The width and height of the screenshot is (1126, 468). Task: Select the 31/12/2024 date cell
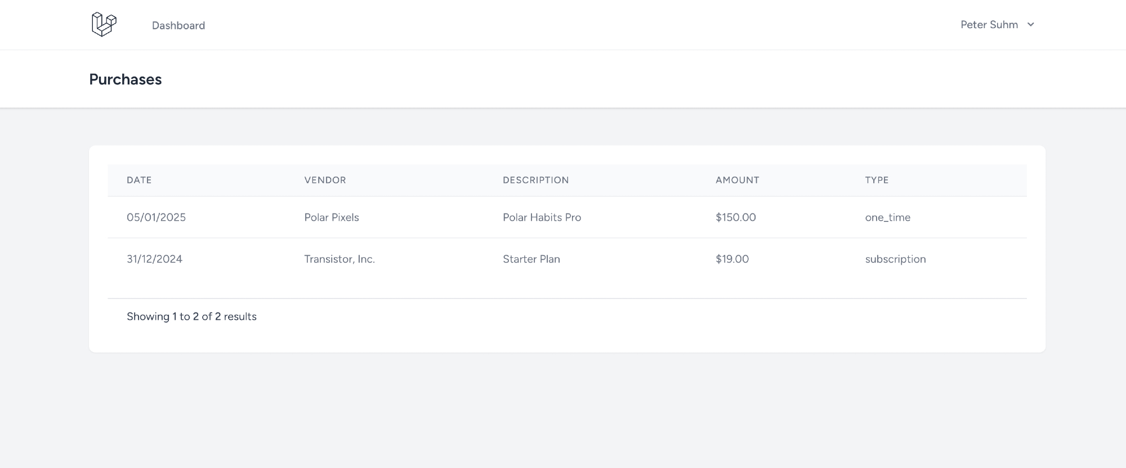(x=154, y=259)
